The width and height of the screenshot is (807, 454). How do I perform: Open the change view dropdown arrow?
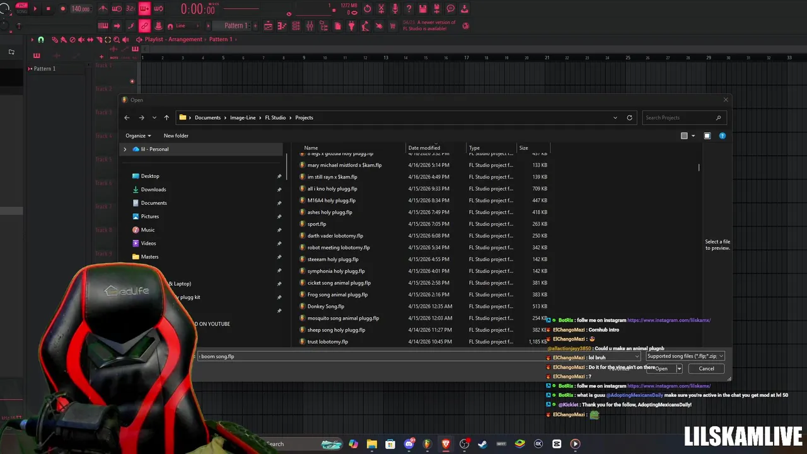click(693, 136)
